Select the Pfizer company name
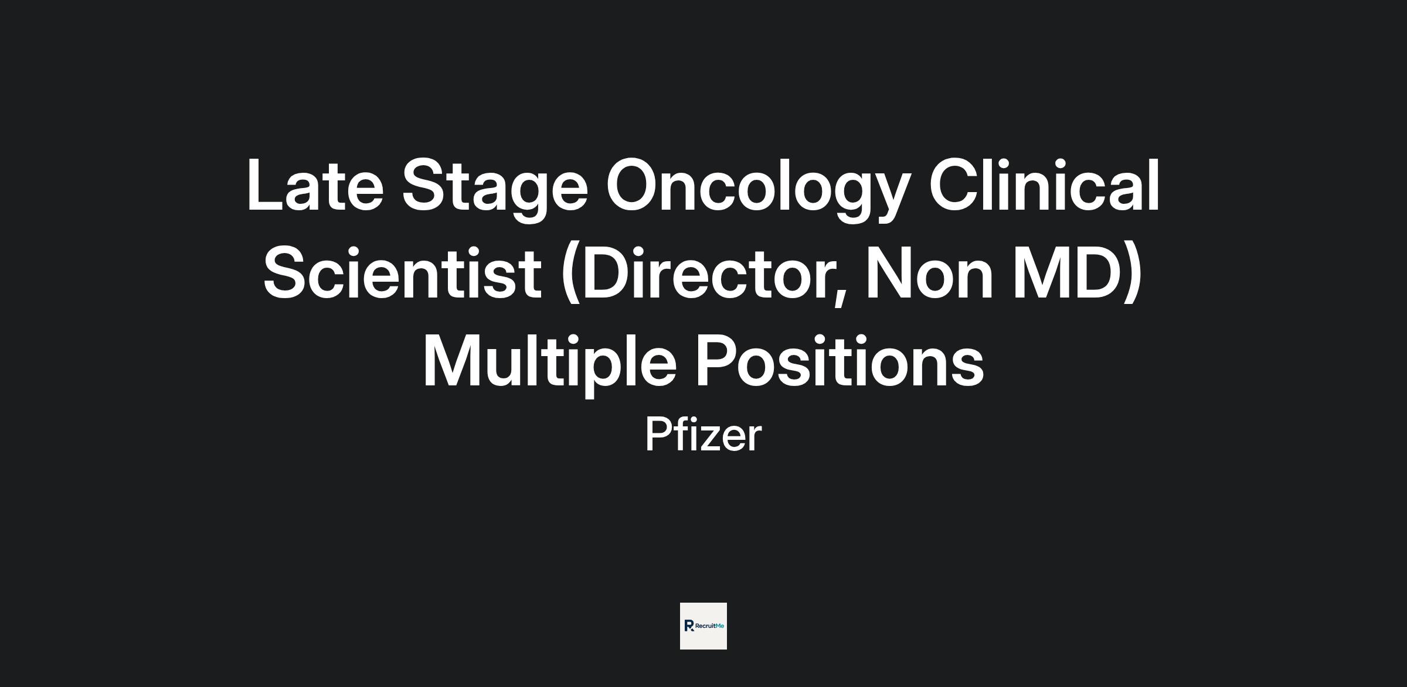Screen dimensions: 1407x687 (703, 435)
